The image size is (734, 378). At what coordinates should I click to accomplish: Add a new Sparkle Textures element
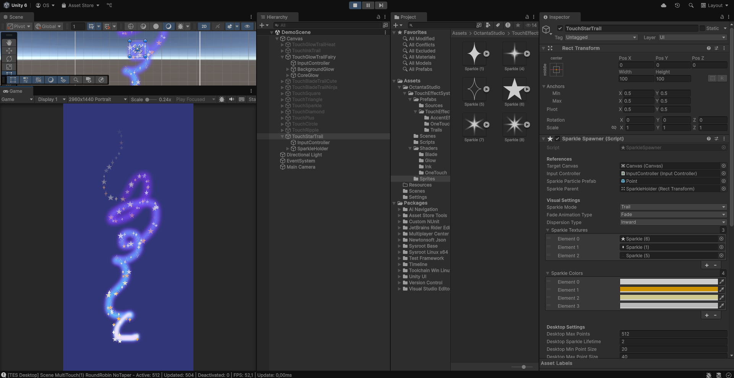pyautogui.click(x=706, y=265)
